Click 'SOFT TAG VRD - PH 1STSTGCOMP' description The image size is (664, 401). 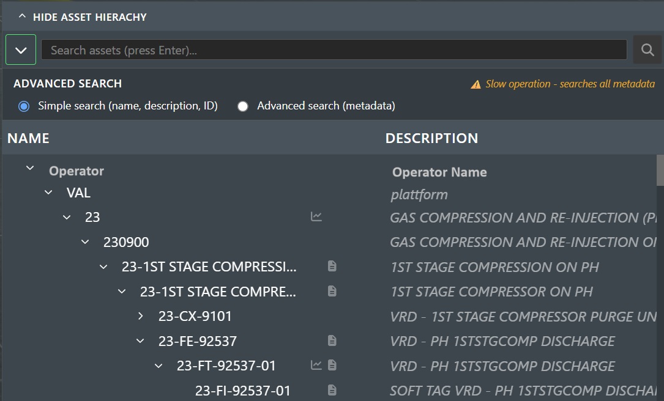[x=523, y=391]
